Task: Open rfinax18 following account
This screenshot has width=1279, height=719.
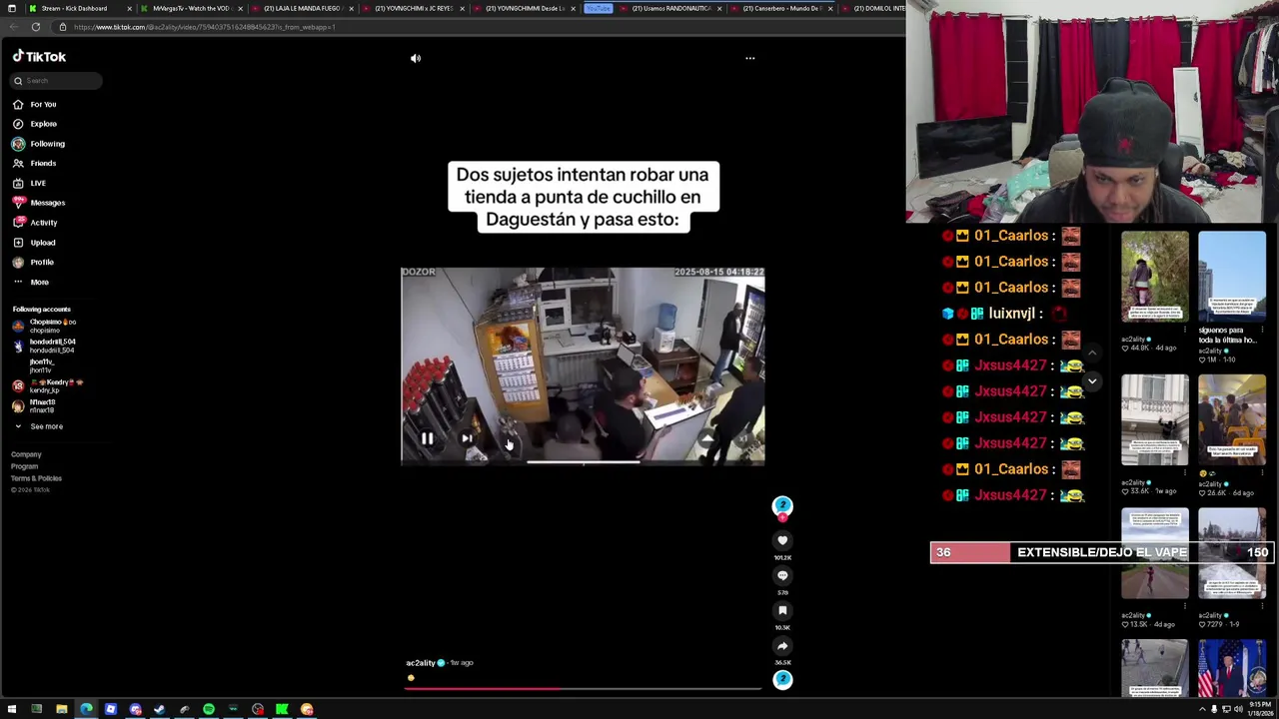Action: [34, 405]
